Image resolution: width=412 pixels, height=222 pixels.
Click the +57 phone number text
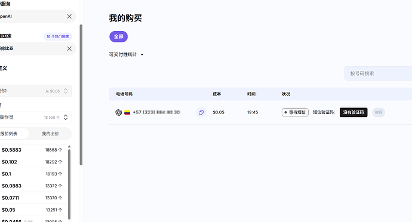[156, 112]
